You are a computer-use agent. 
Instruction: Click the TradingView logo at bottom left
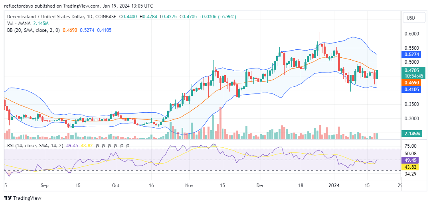click(22, 198)
